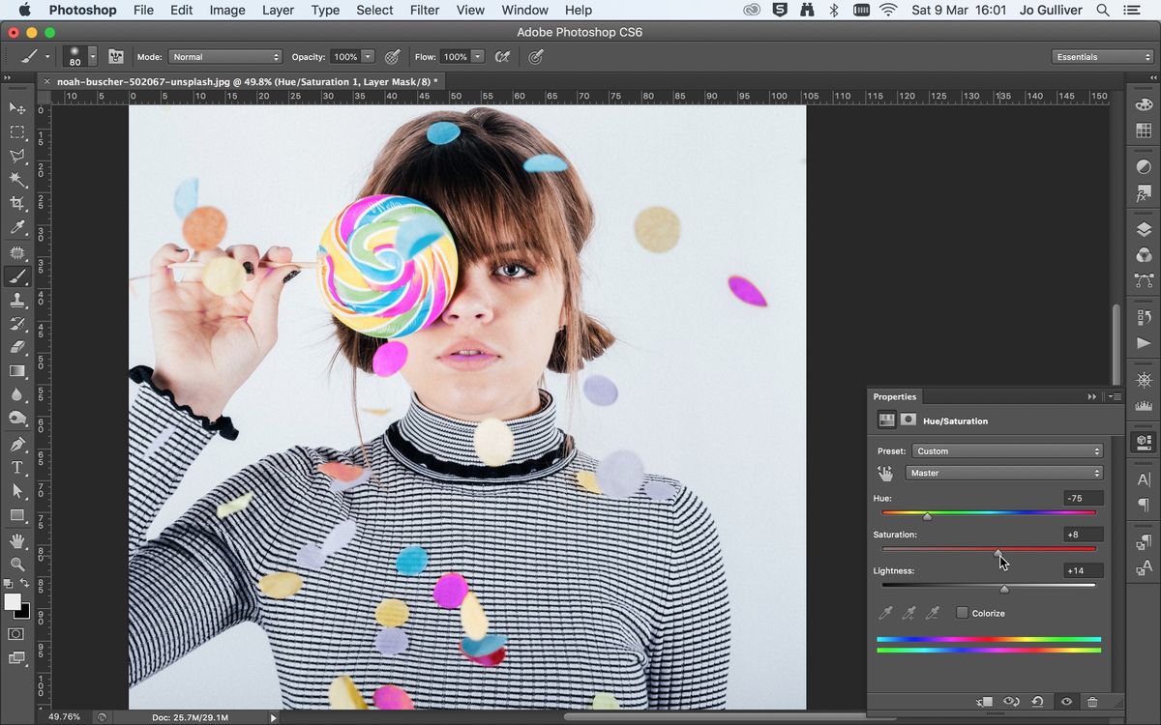Enable the Colorize checkbox
1161x725 pixels.
click(x=962, y=613)
